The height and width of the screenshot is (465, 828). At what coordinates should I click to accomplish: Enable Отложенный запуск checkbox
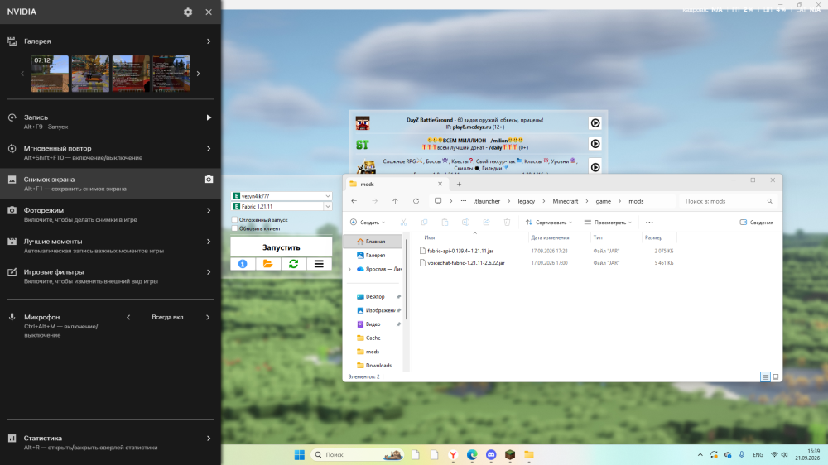234,219
